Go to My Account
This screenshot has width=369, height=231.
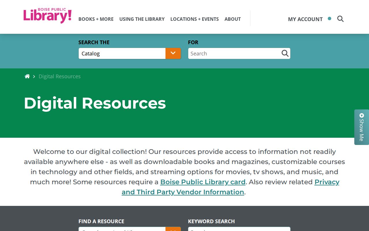point(305,19)
